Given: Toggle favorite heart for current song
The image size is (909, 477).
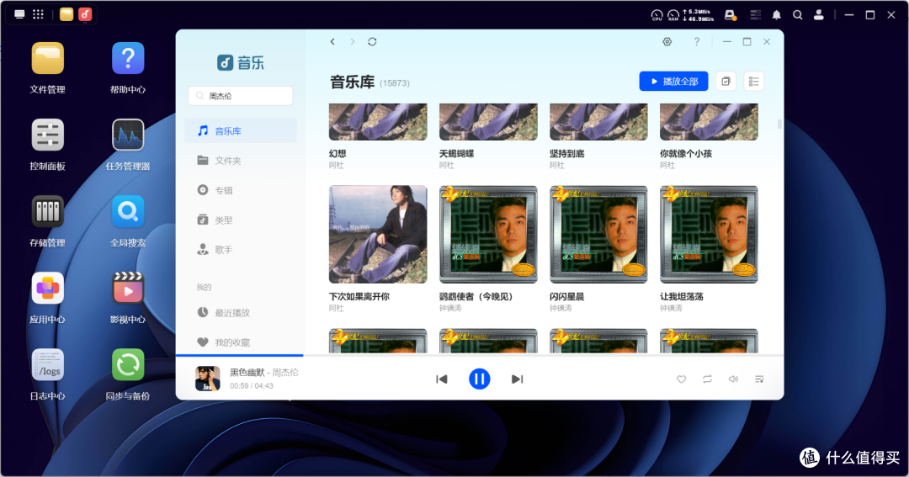Looking at the screenshot, I should tap(681, 379).
